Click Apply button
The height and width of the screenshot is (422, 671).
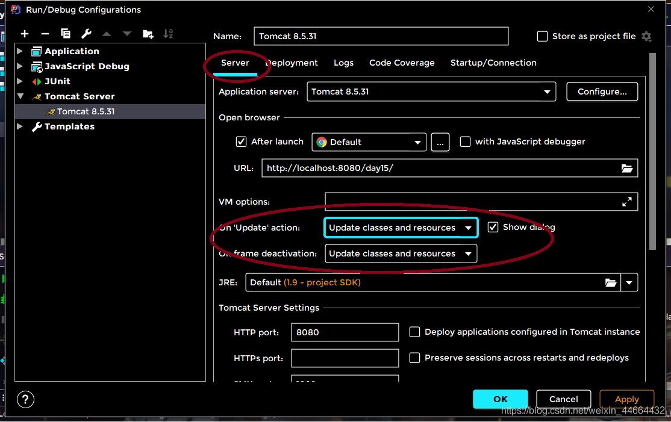[x=627, y=399]
